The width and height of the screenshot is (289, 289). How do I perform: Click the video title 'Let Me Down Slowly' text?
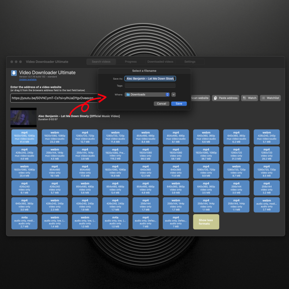tap(79, 116)
